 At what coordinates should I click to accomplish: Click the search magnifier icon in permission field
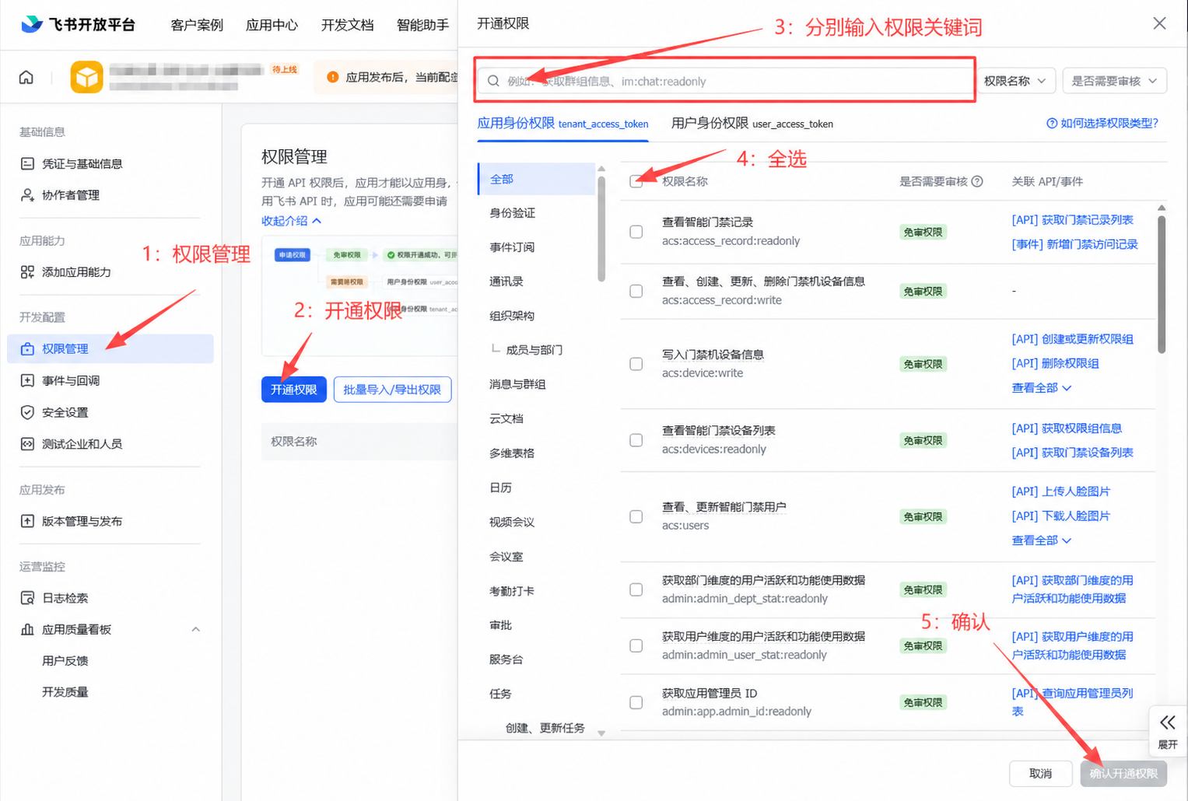pos(493,81)
